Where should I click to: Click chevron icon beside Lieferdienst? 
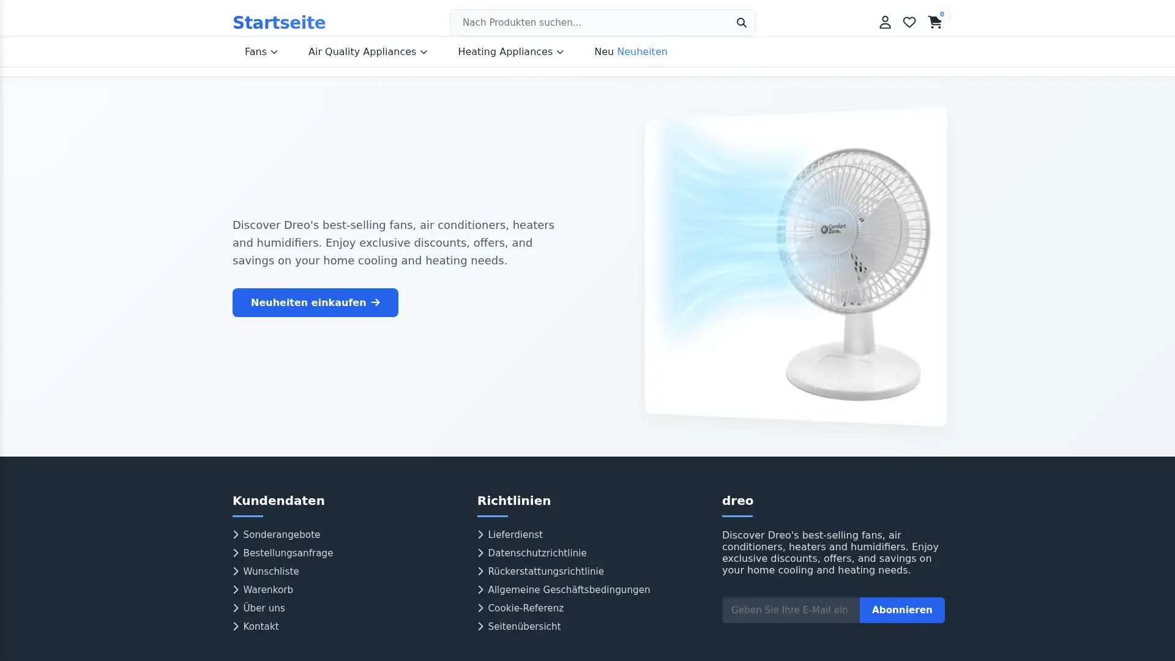click(480, 535)
